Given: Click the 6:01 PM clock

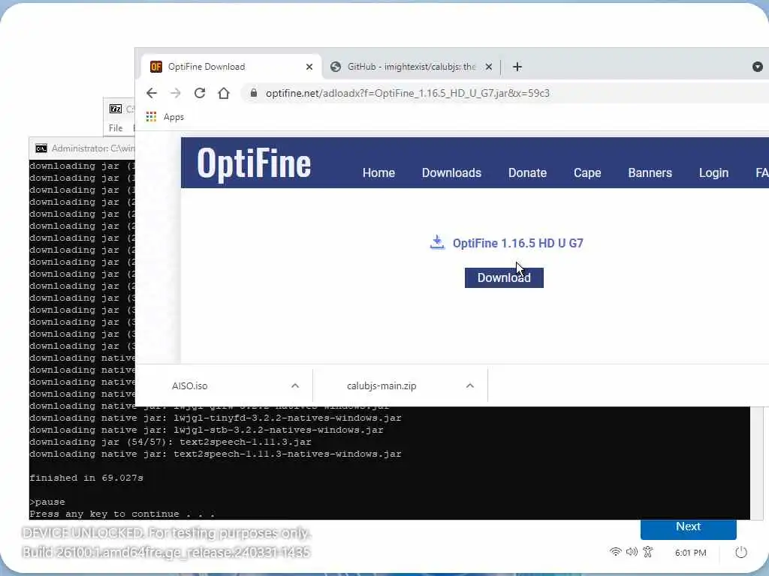Looking at the screenshot, I should (691, 553).
